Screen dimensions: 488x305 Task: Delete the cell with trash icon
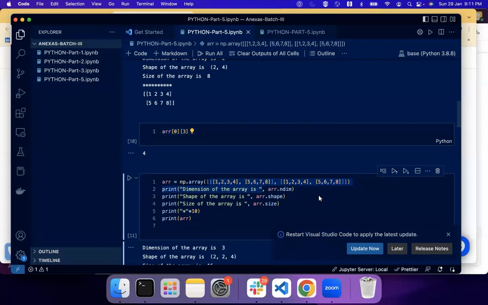tap(438, 171)
